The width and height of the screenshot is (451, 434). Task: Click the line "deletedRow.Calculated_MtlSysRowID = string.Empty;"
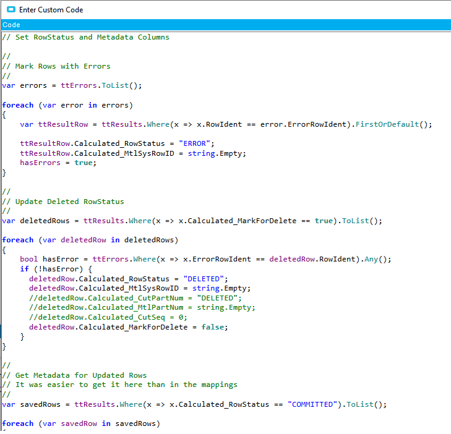(x=140, y=288)
